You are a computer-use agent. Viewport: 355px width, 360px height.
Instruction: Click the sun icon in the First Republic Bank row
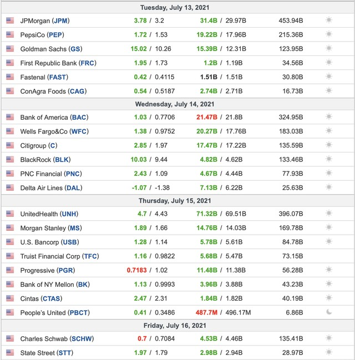(x=329, y=63)
